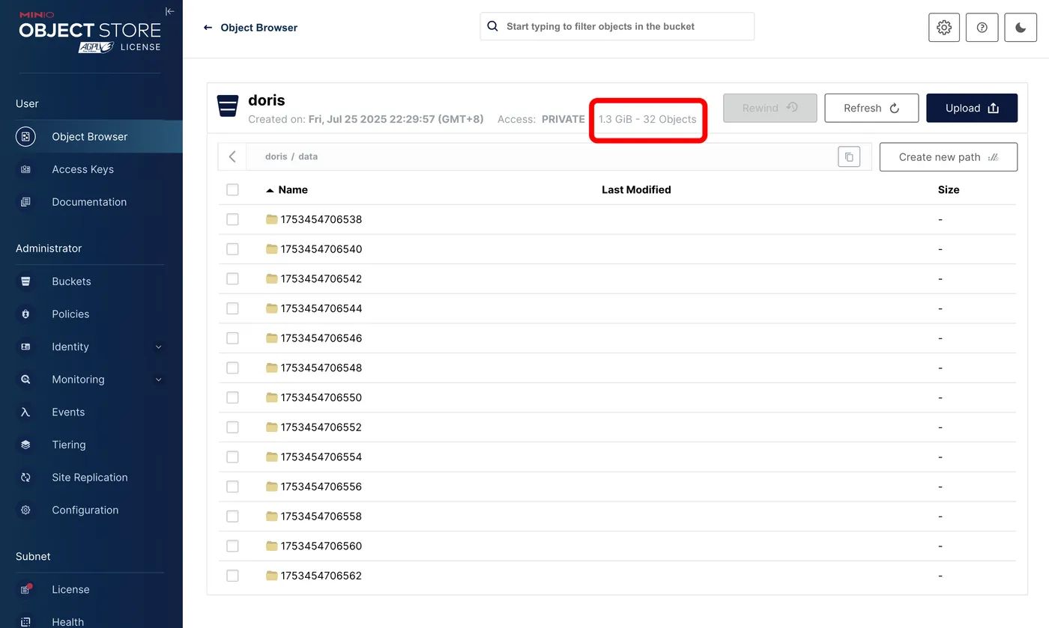The image size is (1049, 628).
Task: Go back with the path bar left chevron
Action: pos(232,156)
